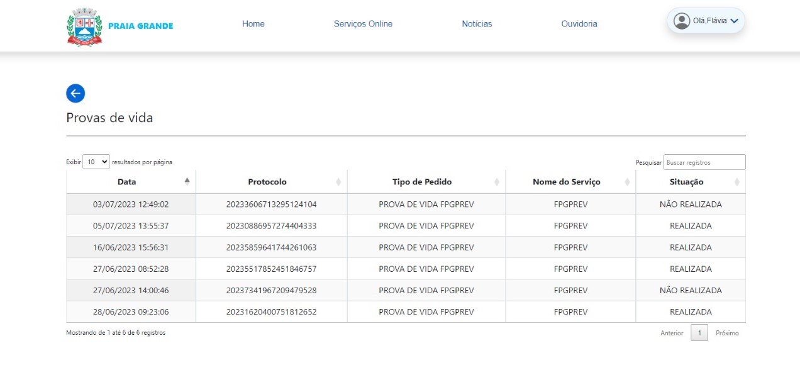Sort by Nome do Serviço column arrows
The image size is (800, 392).
tap(627, 182)
